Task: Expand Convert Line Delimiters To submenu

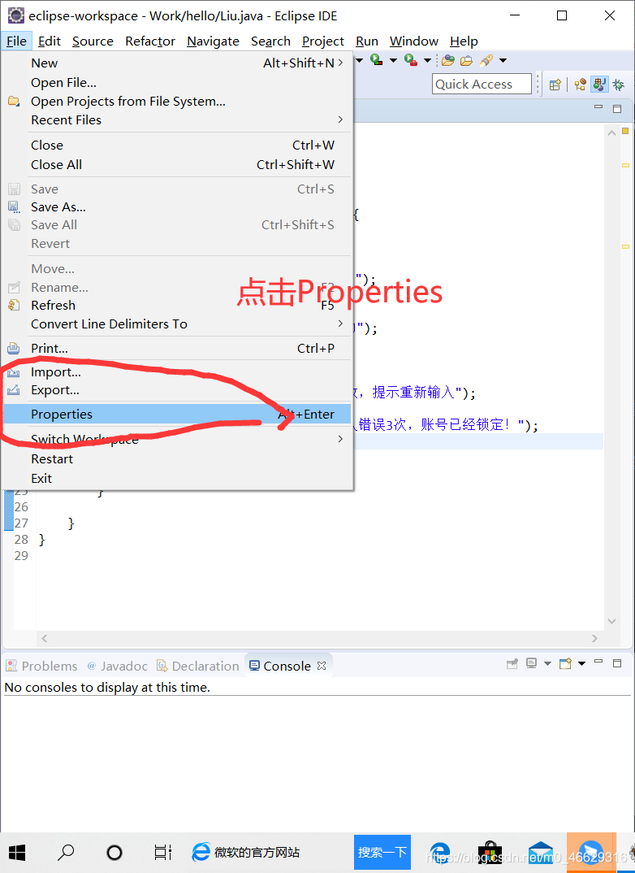Action: [340, 324]
